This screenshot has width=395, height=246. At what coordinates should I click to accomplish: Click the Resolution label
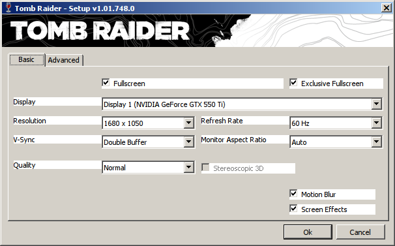29,121
